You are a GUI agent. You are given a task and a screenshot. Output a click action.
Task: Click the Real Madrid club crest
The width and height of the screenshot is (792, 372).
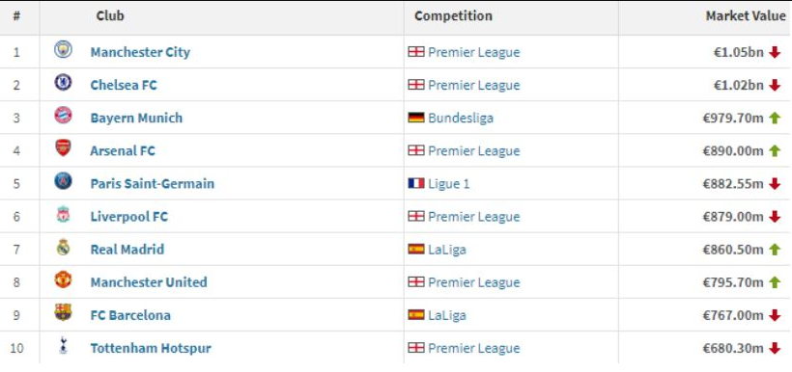point(63,247)
